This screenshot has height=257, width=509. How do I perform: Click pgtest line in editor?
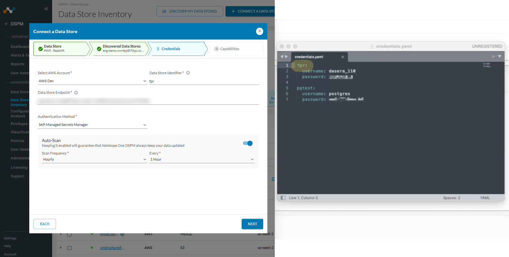[306, 88]
